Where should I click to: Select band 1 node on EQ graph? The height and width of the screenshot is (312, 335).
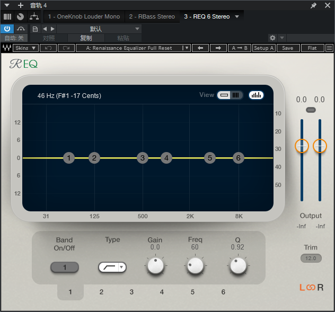[69, 158]
